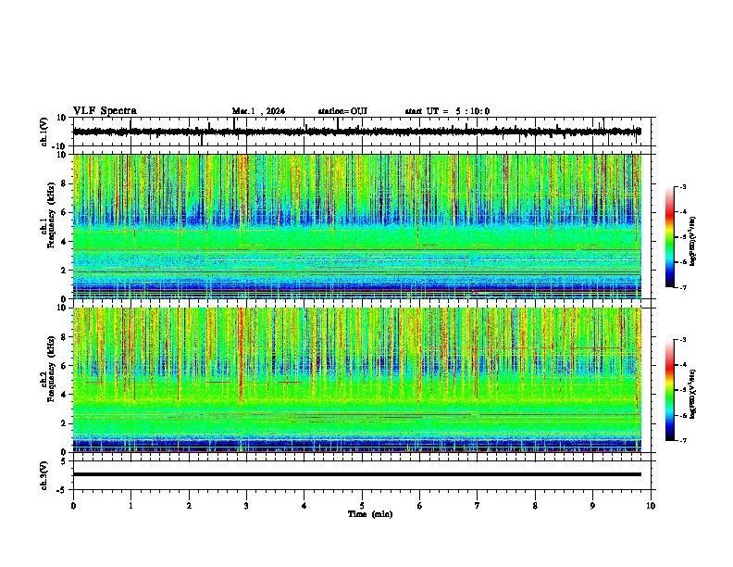Click inside the ch.1 spectrogram plot

[357, 226]
